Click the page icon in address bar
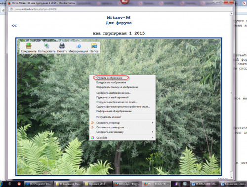 tap(11, 9)
